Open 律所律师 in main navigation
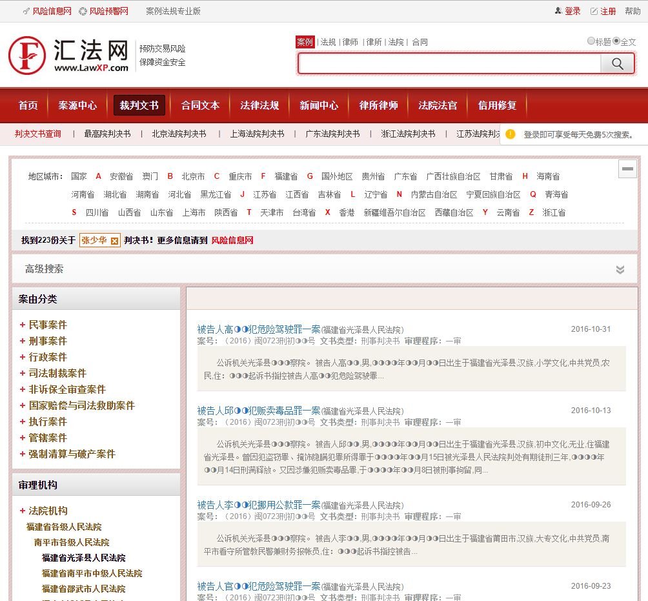This screenshot has height=601, width=648. pos(379,105)
